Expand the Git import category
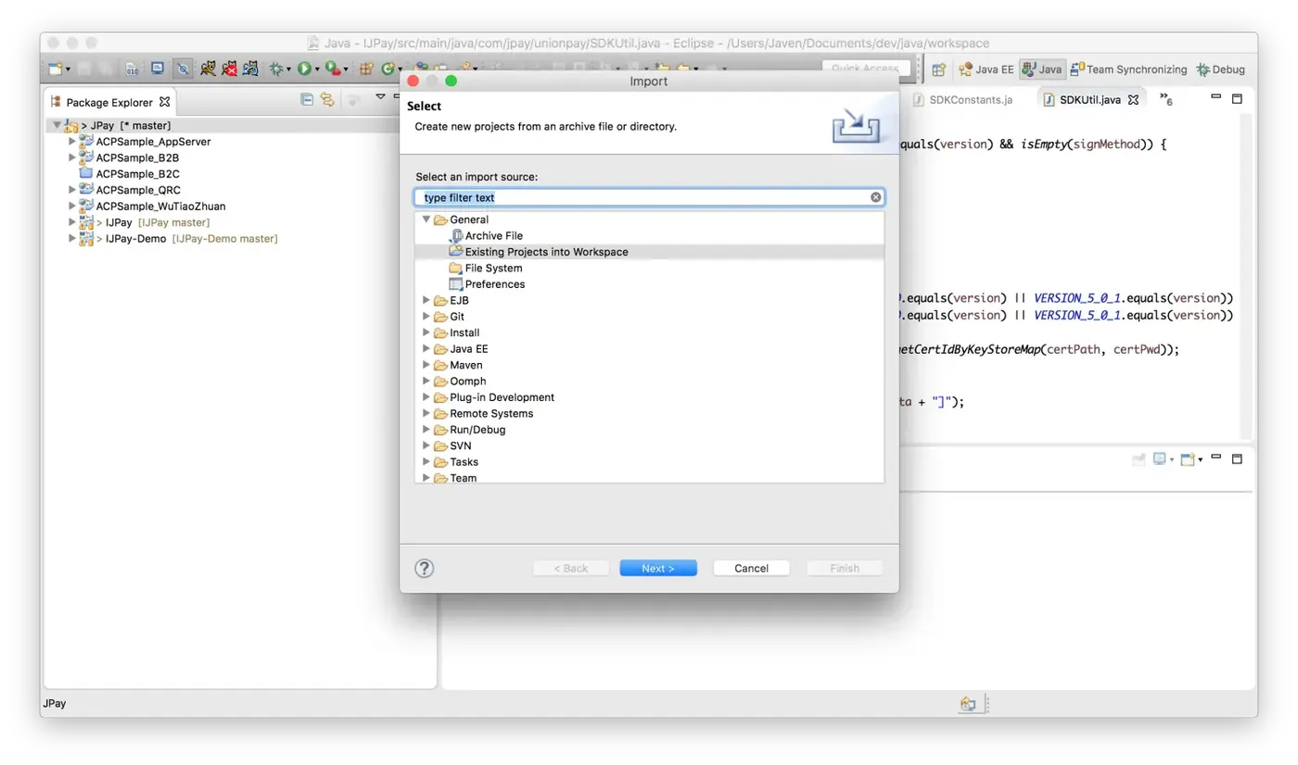Image resolution: width=1298 pixels, height=765 pixels. pyautogui.click(x=426, y=317)
